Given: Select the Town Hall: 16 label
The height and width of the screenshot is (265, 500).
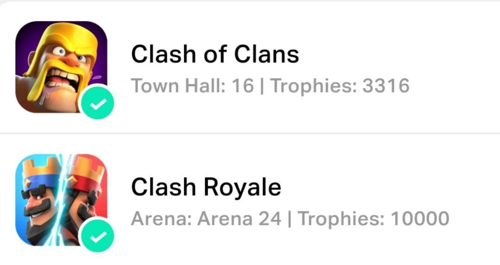Looking at the screenshot, I should 193,86.
